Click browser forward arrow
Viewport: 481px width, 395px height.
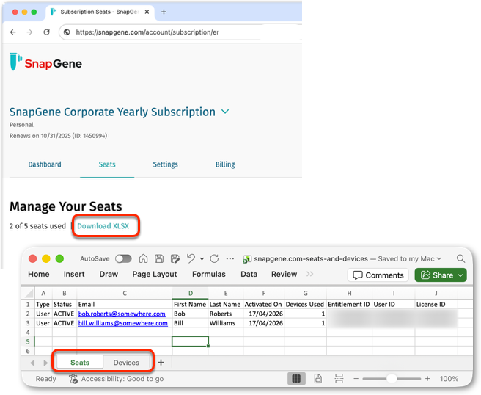[29, 32]
